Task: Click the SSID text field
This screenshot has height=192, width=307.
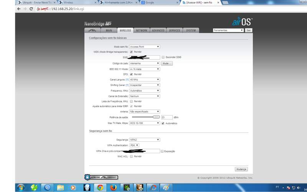Action: tap(145, 57)
